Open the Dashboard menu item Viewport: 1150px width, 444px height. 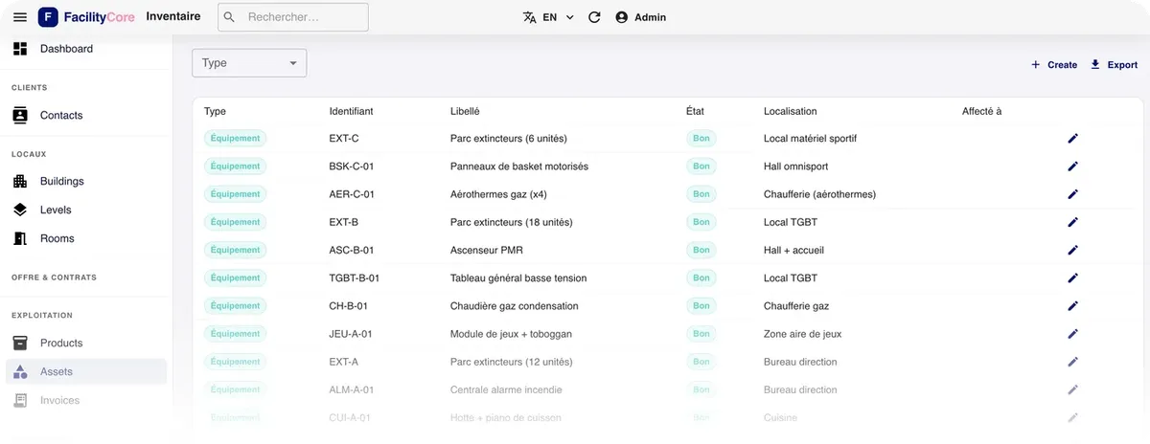click(x=86, y=49)
